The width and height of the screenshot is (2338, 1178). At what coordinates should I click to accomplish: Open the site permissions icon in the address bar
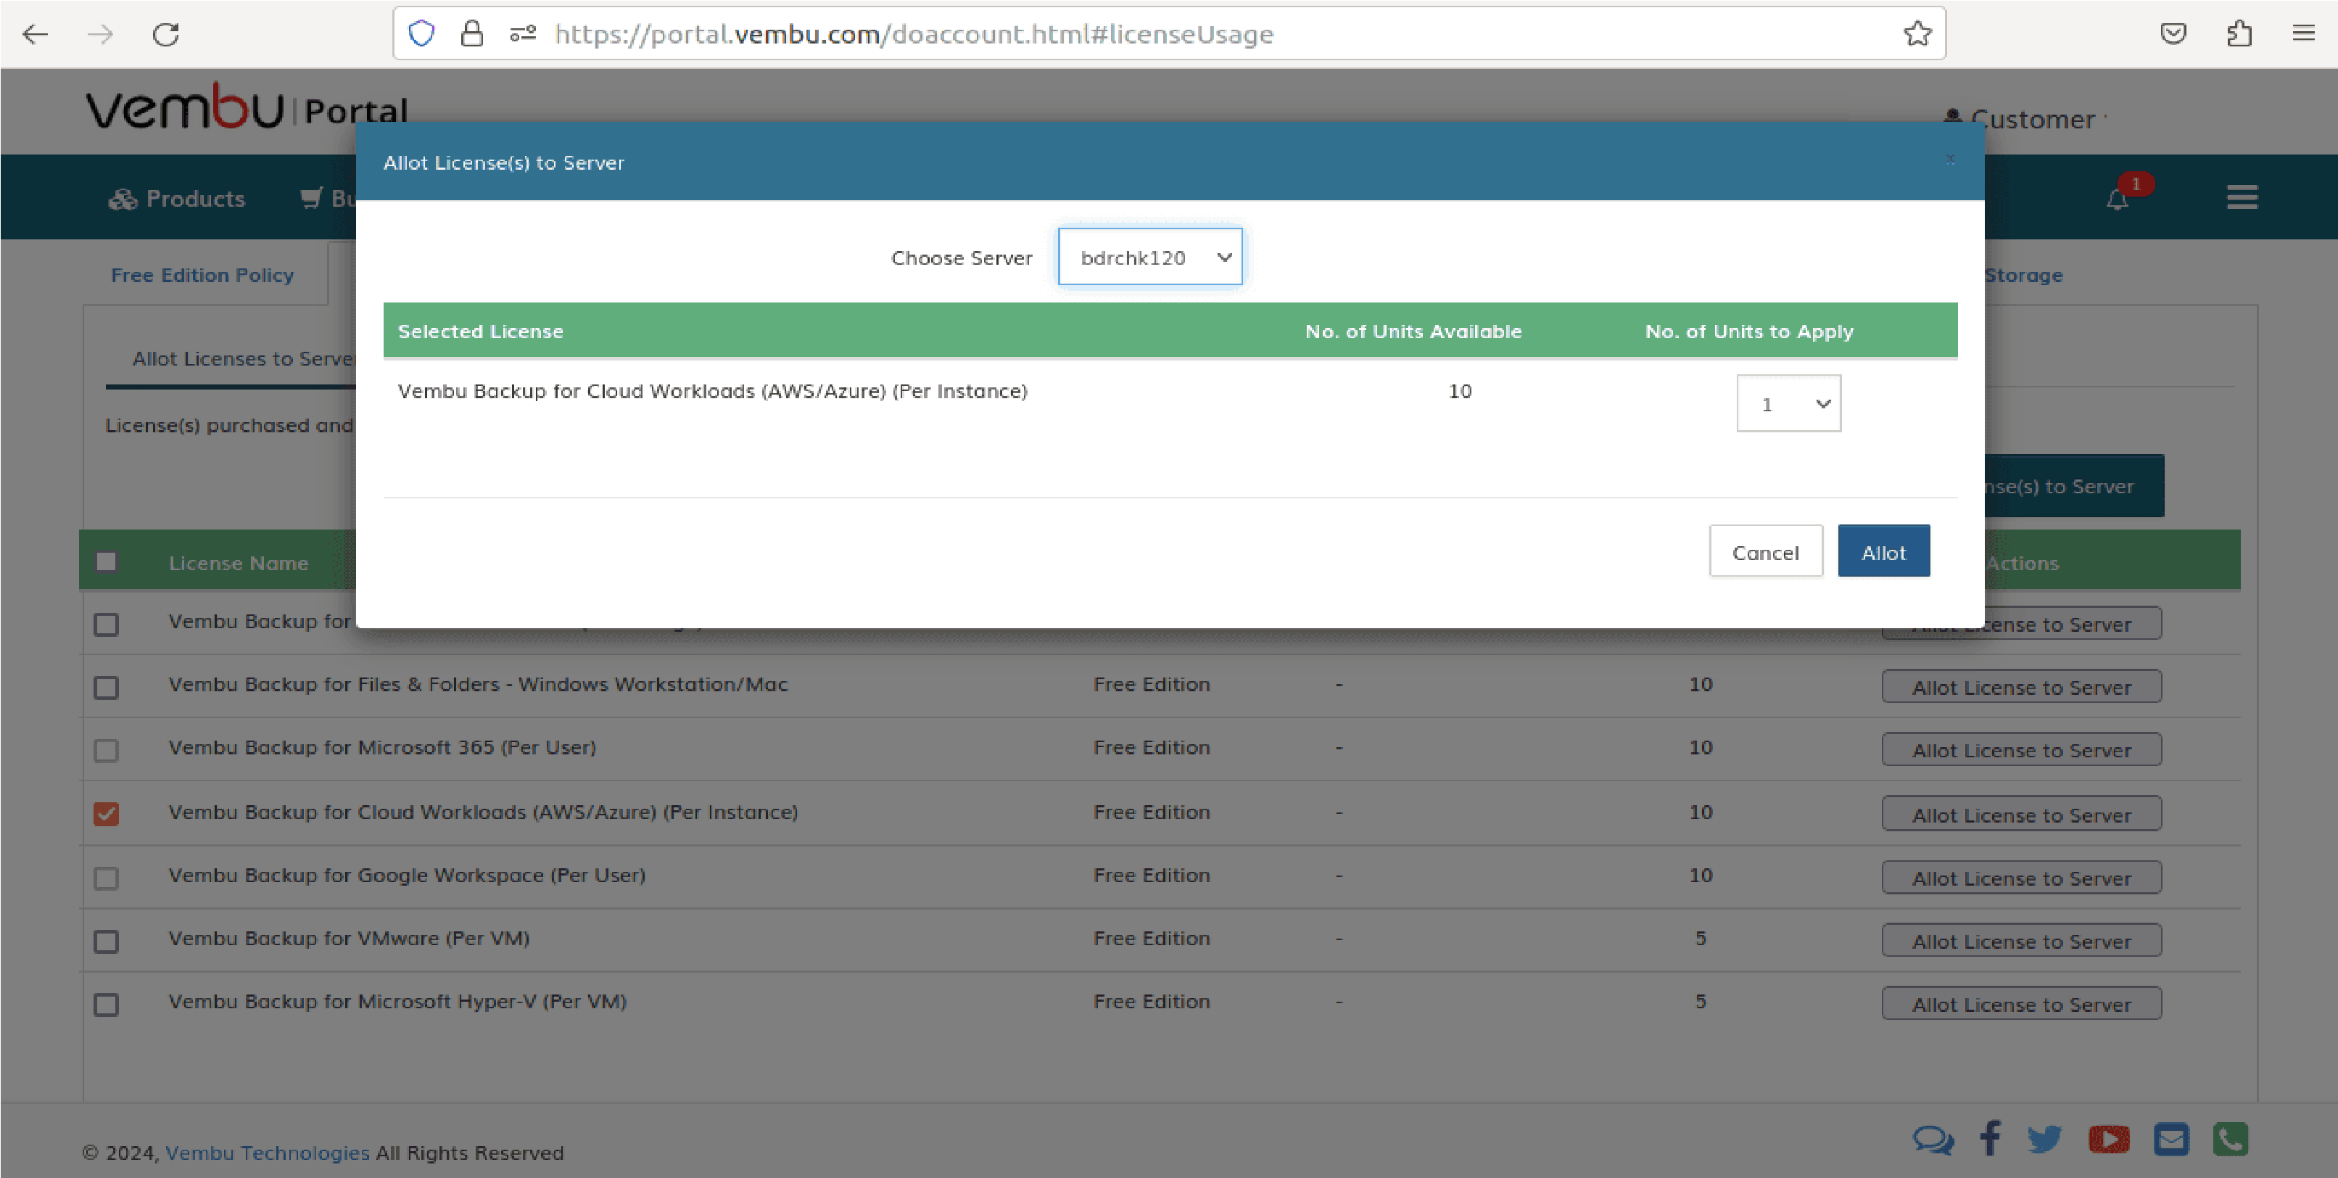click(523, 33)
